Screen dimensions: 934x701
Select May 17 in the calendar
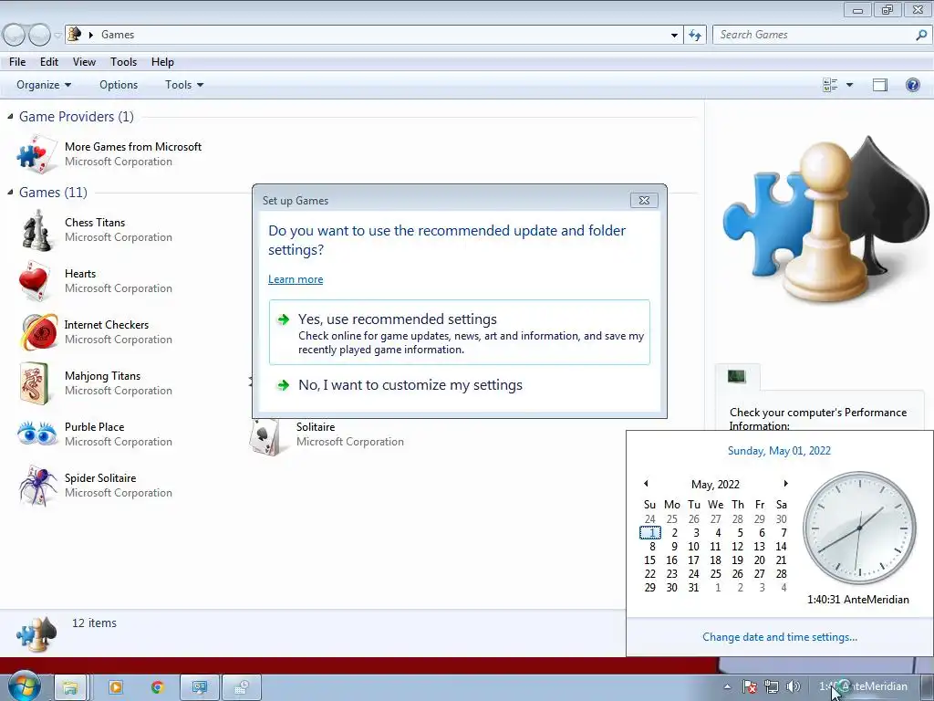(693, 560)
